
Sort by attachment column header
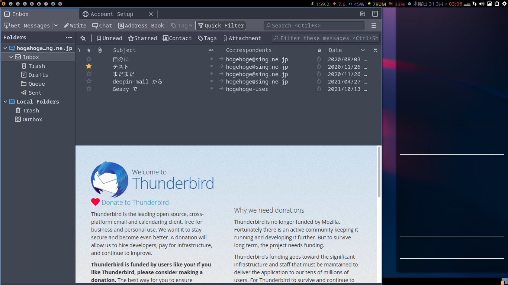coord(100,50)
